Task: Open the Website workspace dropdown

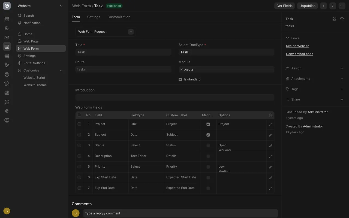Action: [x=40, y=6]
